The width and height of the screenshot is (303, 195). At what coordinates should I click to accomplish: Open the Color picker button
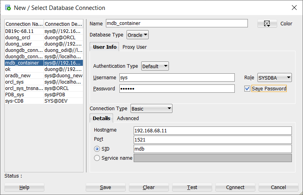267,24
